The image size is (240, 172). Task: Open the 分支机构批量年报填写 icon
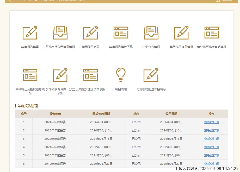[x=151, y=75]
